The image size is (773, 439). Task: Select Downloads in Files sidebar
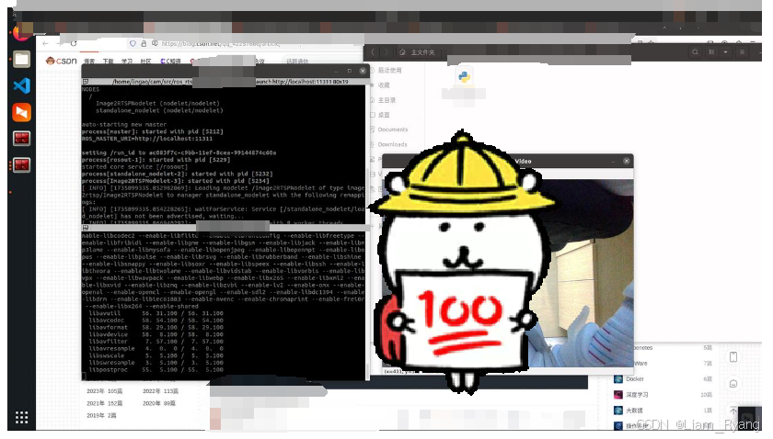click(x=392, y=144)
